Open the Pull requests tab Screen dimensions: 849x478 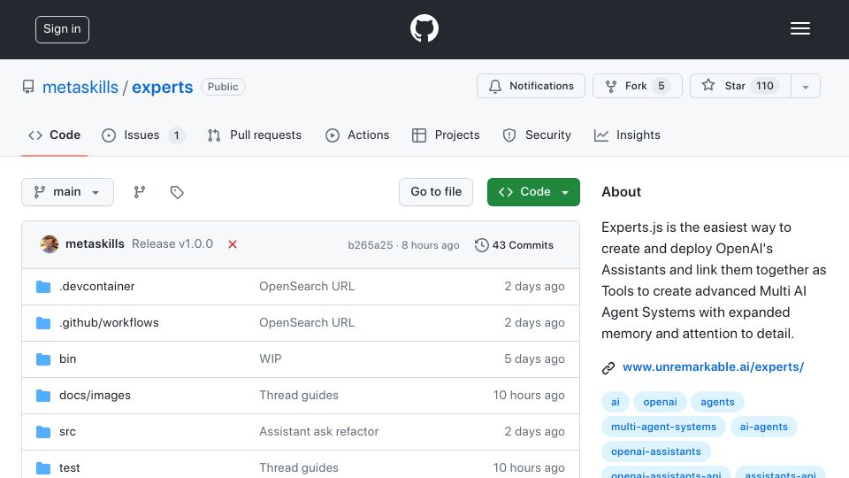pos(254,135)
